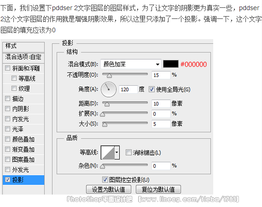Enable the 纹理 sub-option checkbox
Screen dimensions: 262x207
pyautogui.click(x=14, y=89)
